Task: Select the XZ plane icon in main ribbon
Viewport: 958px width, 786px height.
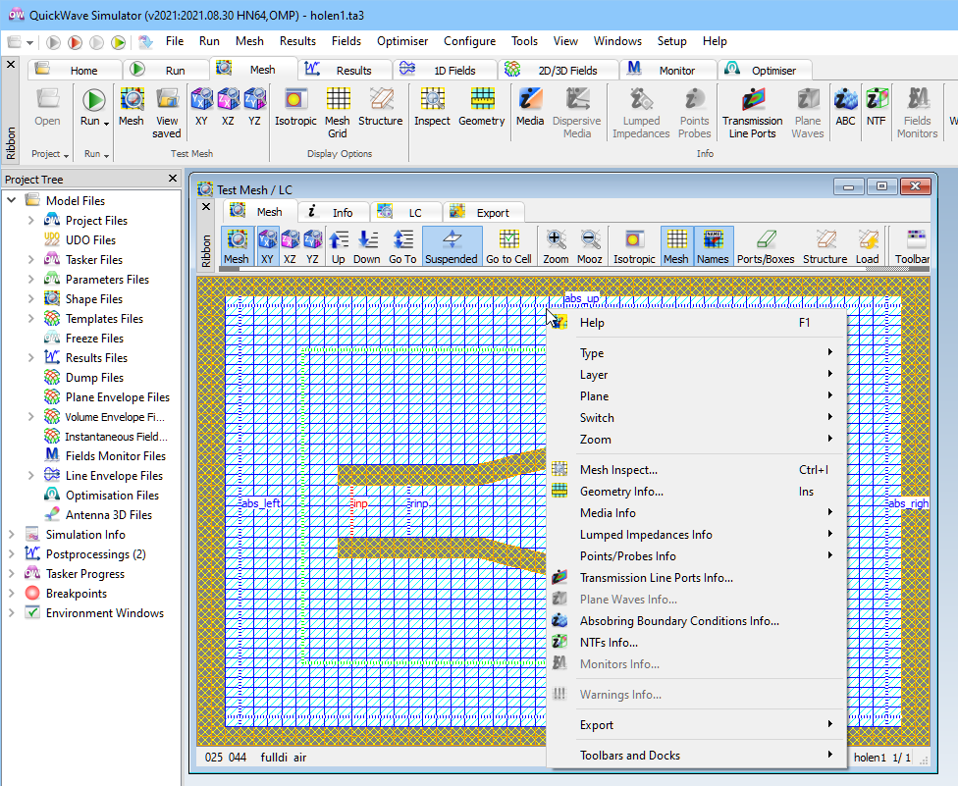Action: (228, 107)
